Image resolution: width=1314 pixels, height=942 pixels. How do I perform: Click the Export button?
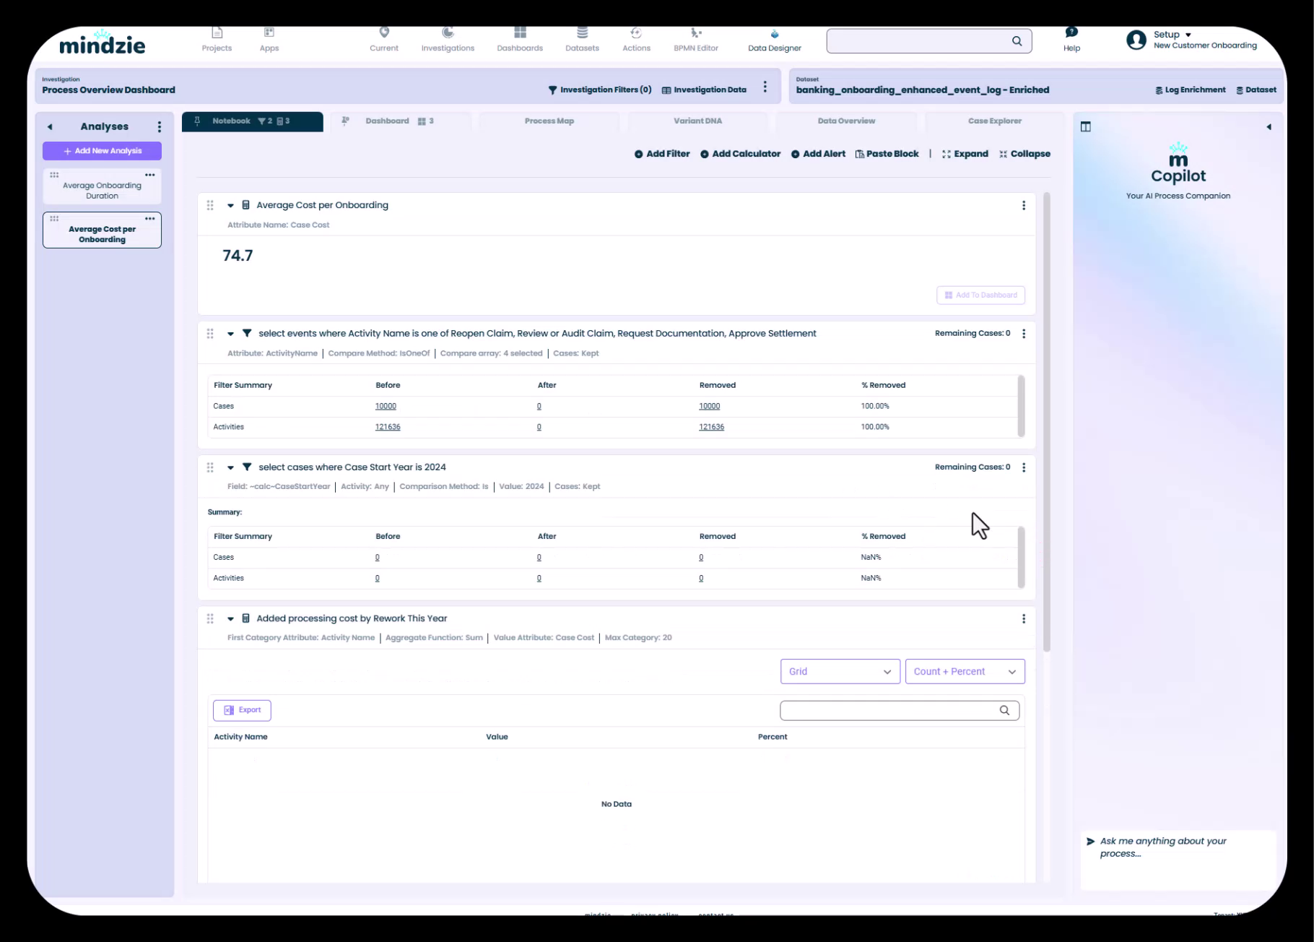point(242,710)
